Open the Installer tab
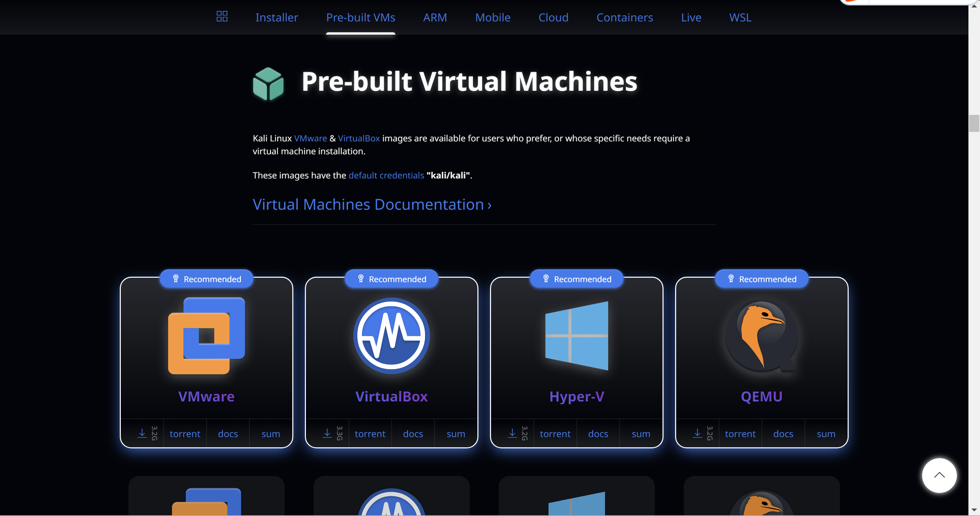980x516 pixels. (277, 17)
